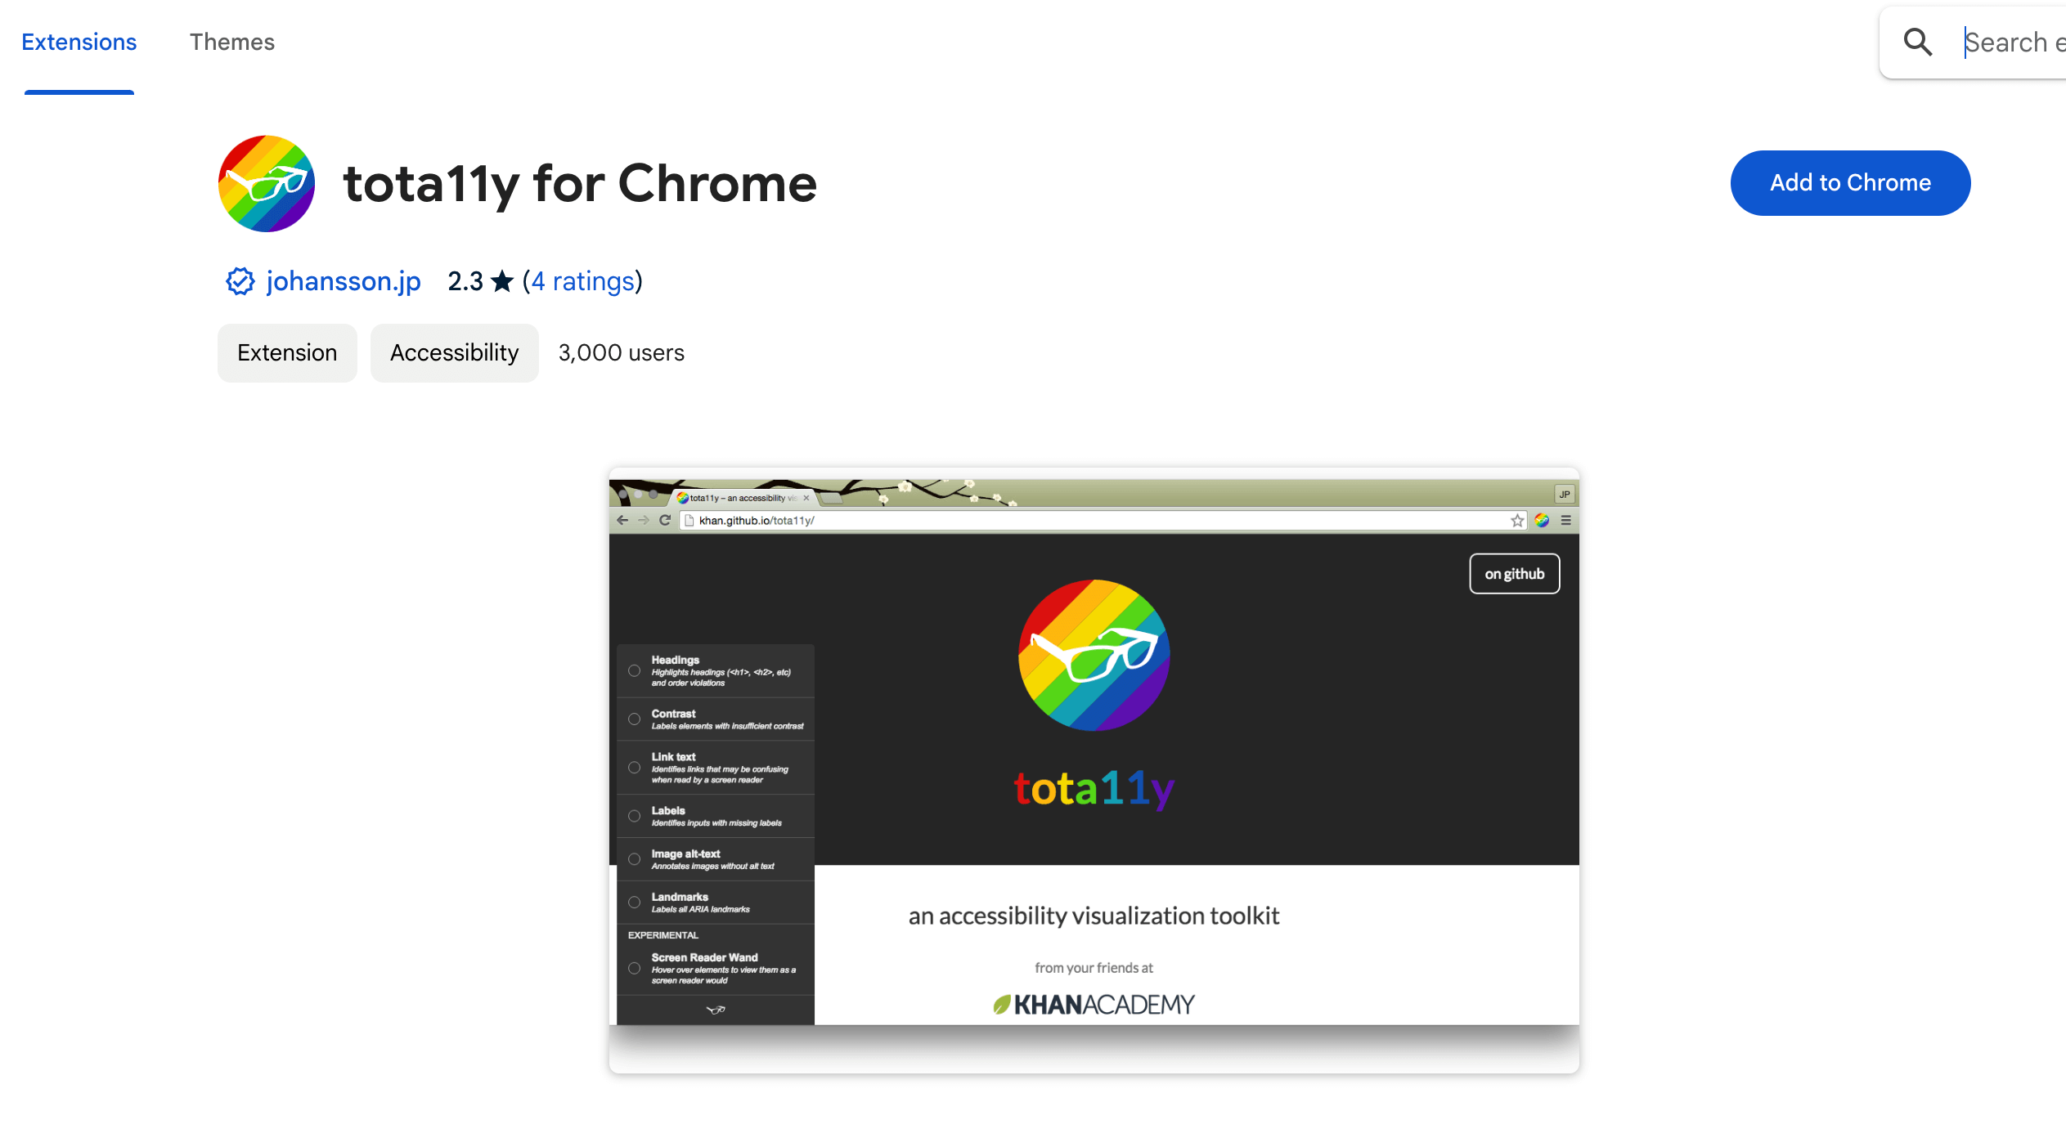Click the browser back arrow in screenshot

coord(629,520)
